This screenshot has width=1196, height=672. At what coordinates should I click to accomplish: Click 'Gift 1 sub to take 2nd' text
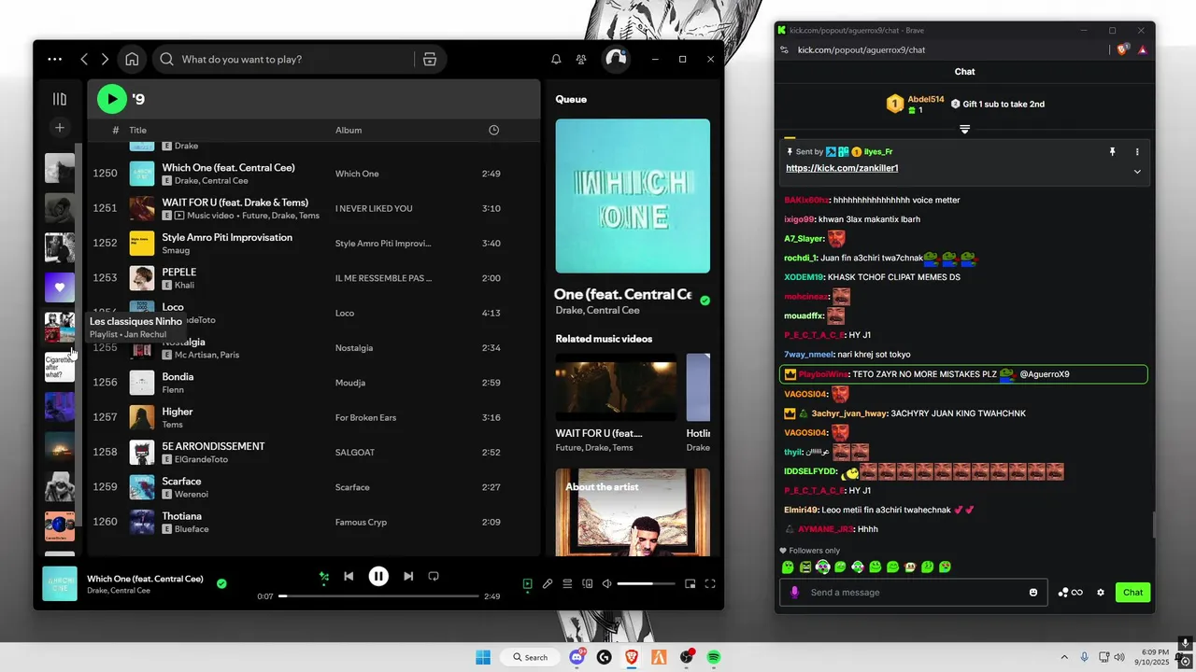1004,104
